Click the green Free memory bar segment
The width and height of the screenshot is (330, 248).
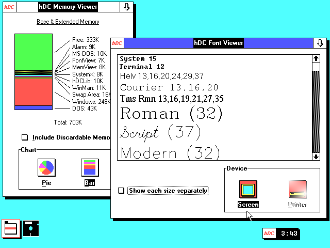pyautogui.click(x=34, y=52)
